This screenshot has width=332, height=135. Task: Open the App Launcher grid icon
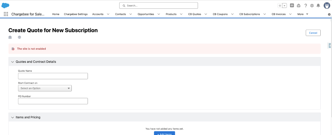click(6, 14)
